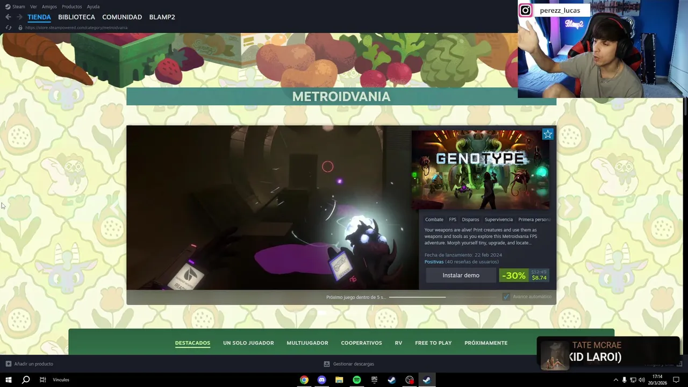Select the PRÓXIMAMENTE tab

coord(486,343)
